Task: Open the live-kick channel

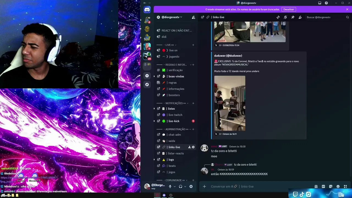Action: pos(175,121)
